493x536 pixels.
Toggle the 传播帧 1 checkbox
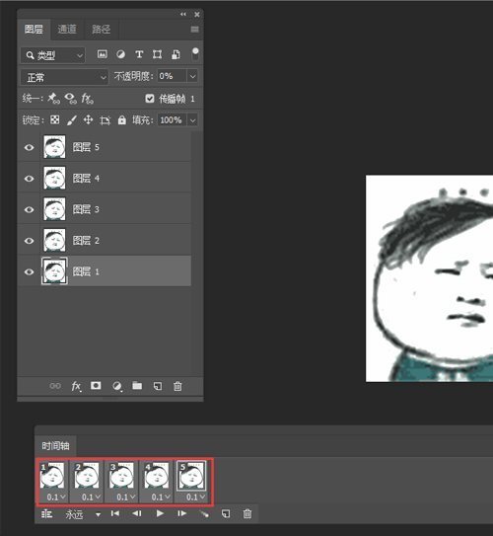[150, 99]
